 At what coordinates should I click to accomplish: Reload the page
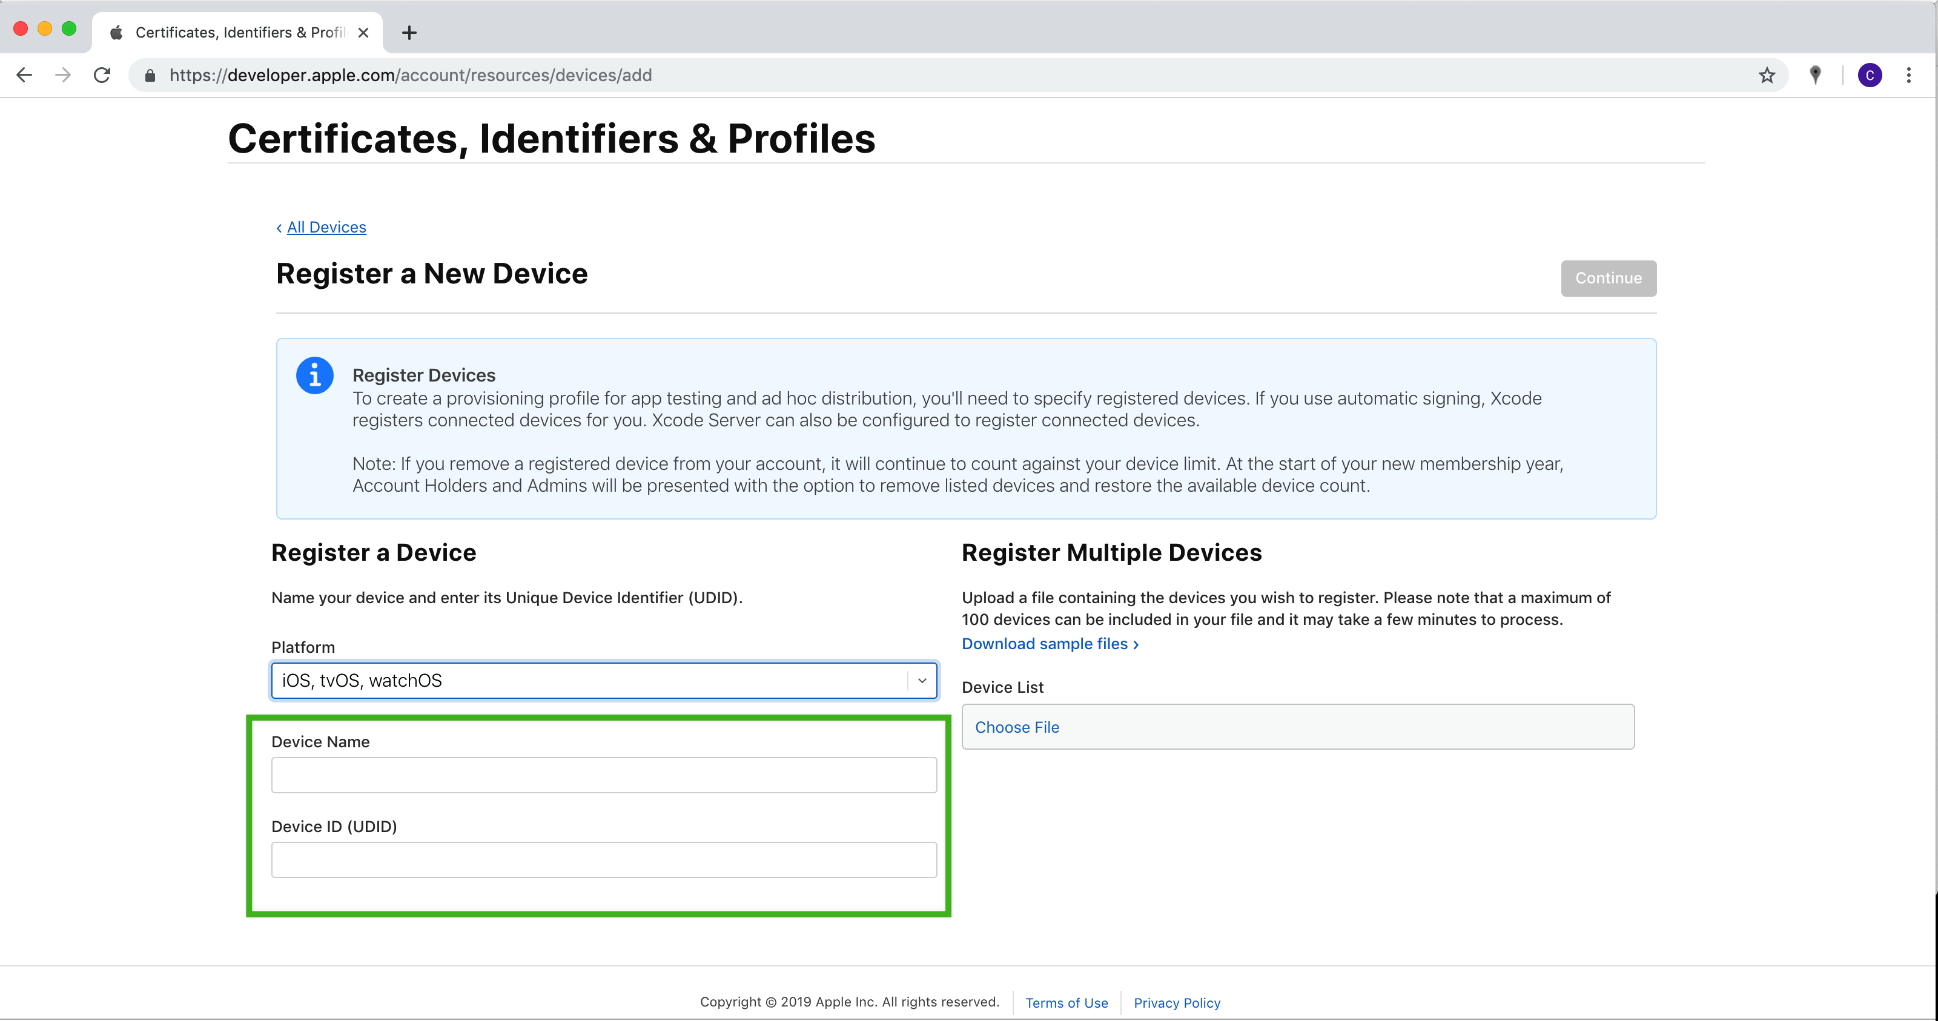[x=102, y=75]
